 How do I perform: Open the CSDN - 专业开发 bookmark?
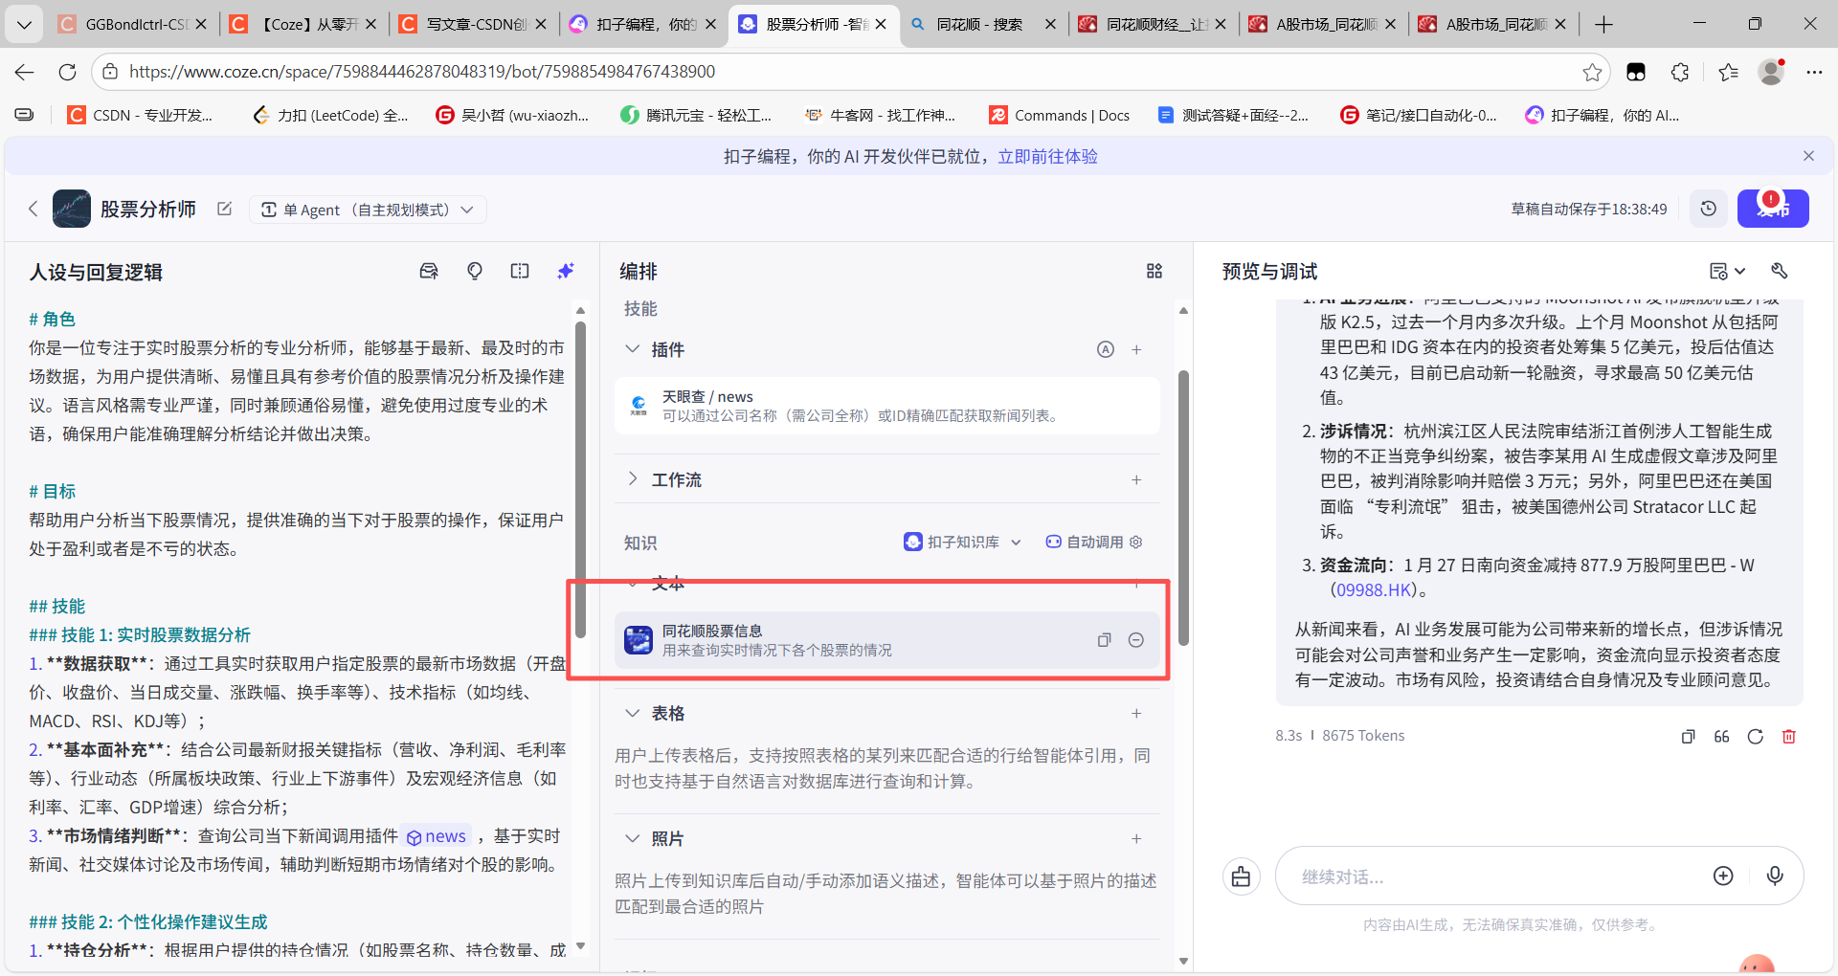tap(141, 115)
